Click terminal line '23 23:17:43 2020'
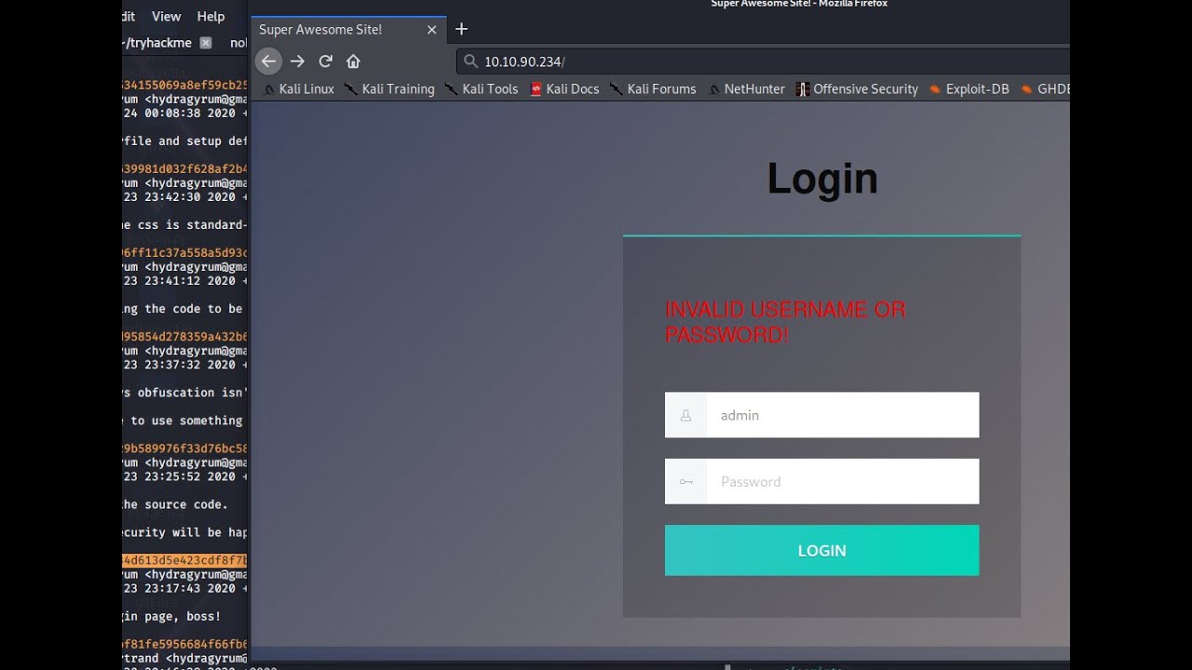Screen dimensions: 1192x670 184,588
